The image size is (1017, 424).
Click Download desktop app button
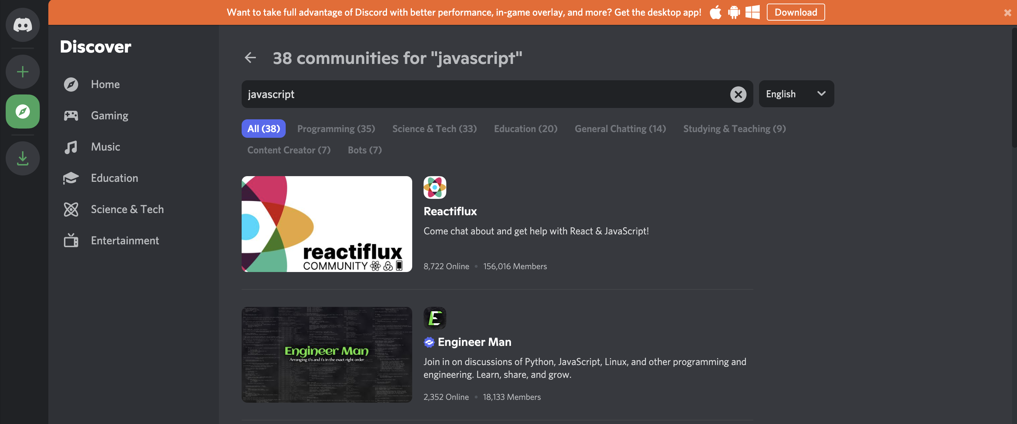pos(795,12)
